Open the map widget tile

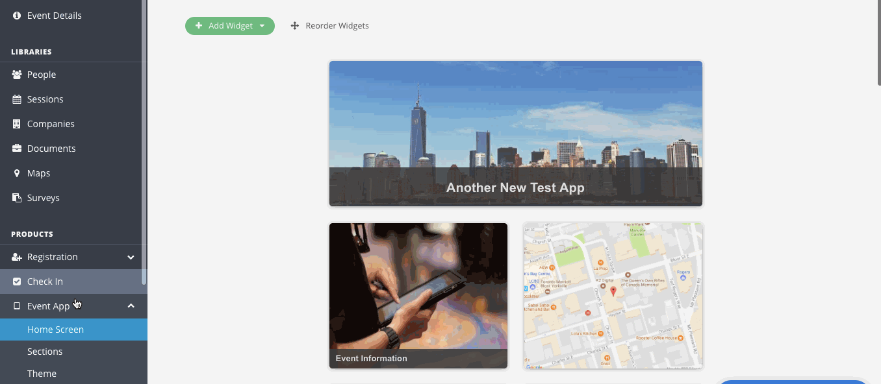613,296
